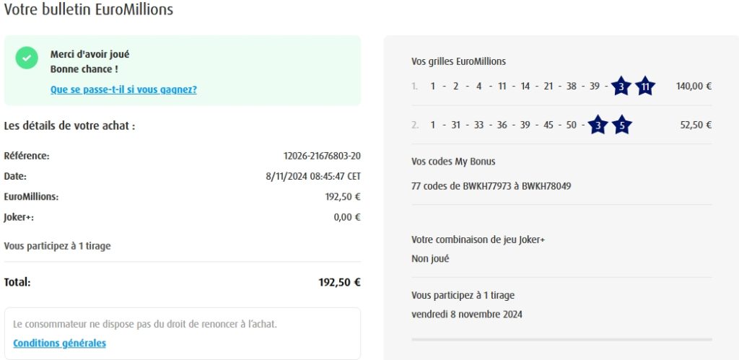Click the "Vos grilles EuroMillions" heading
Image resolution: width=739 pixels, height=360 pixels.
458,61
